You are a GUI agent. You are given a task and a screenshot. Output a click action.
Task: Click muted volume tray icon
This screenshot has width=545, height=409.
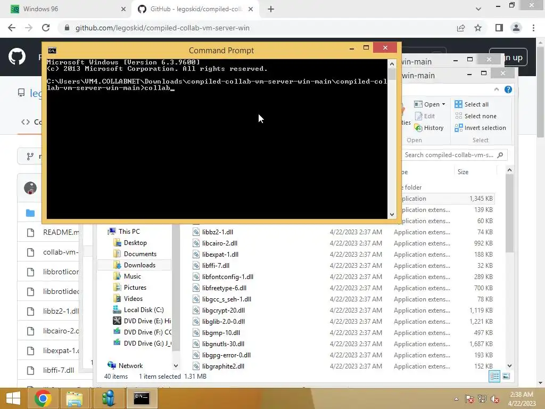click(495, 399)
